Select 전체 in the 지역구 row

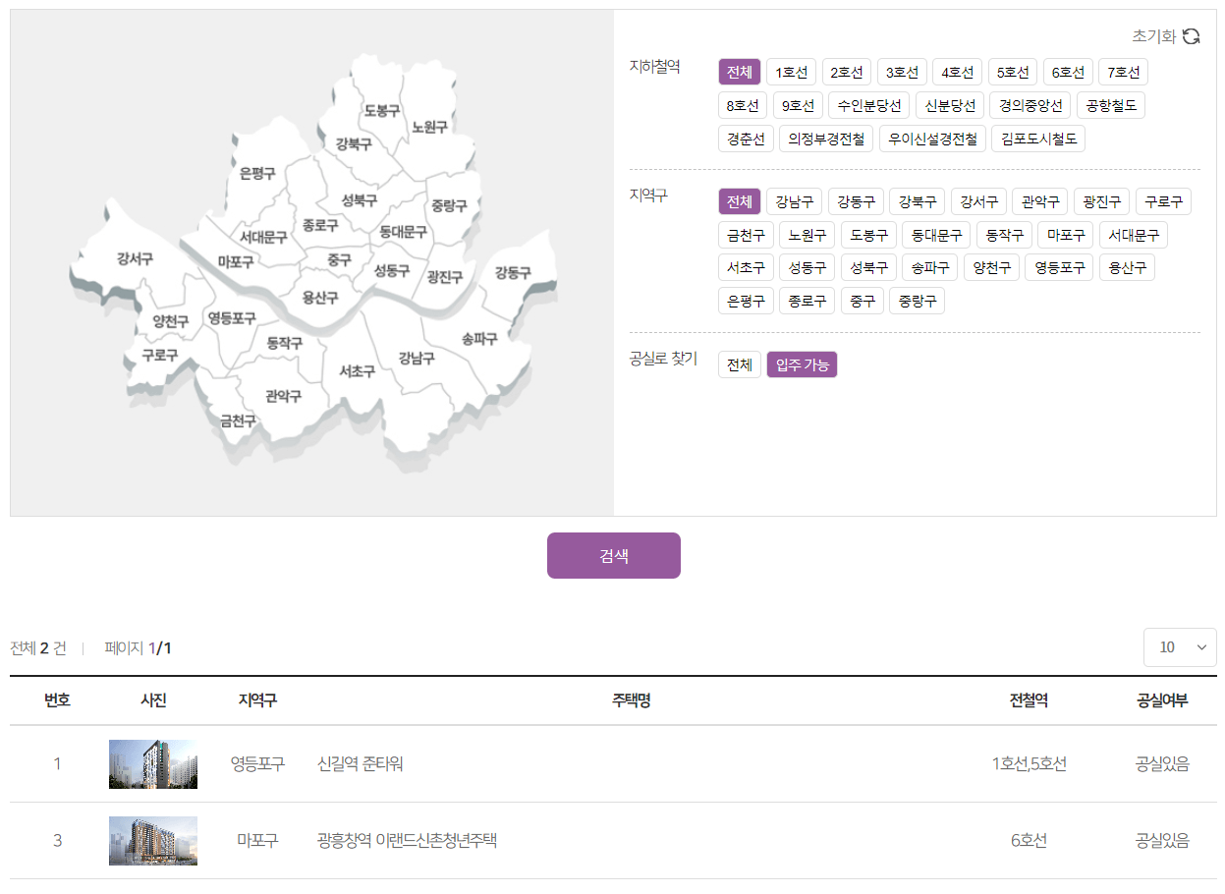click(740, 201)
